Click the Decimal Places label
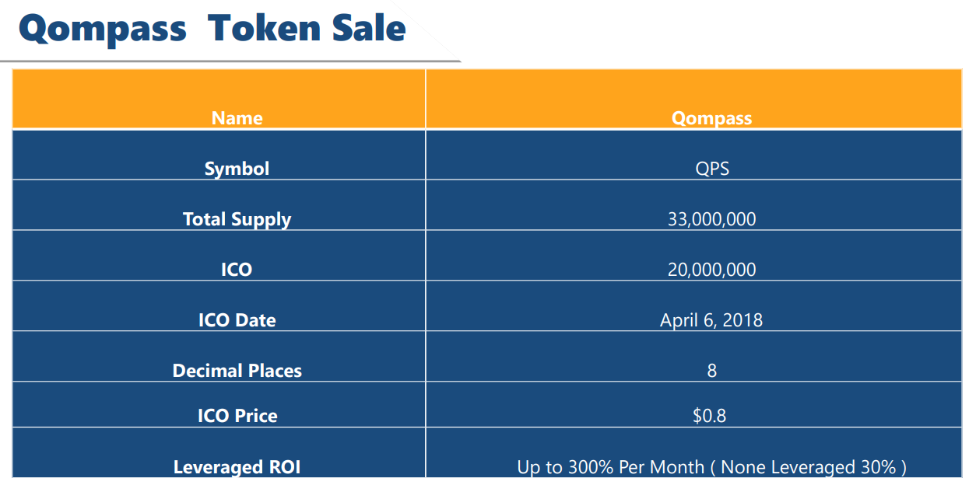976x492 pixels. click(x=237, y=371)
